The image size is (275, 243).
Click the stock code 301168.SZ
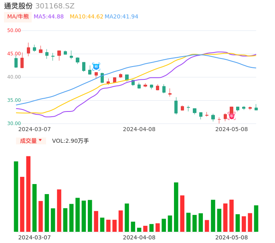(55, 6)
